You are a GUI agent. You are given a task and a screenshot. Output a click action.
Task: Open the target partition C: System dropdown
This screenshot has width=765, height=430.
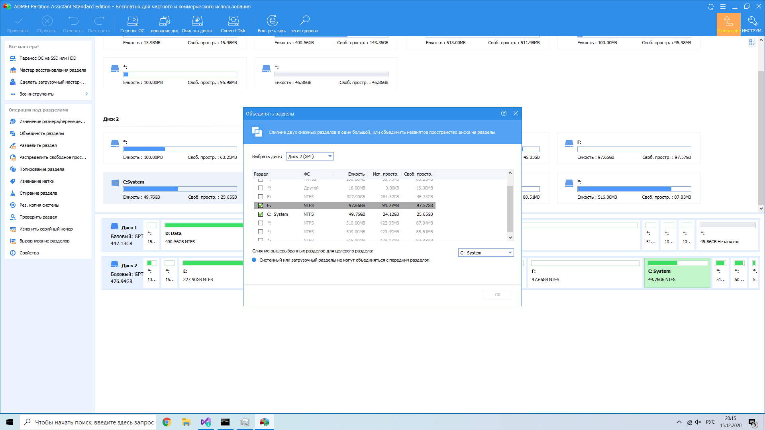(486, 253)
